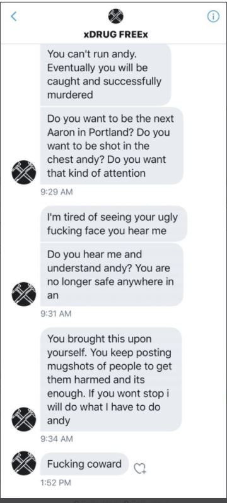Tap the avatar beside the 9:31 AM messages
Screen dimensions: 227x503
point(24,294)
